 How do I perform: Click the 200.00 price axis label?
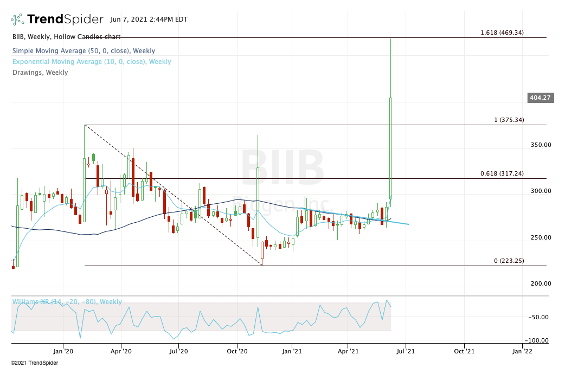pos(541,283)
